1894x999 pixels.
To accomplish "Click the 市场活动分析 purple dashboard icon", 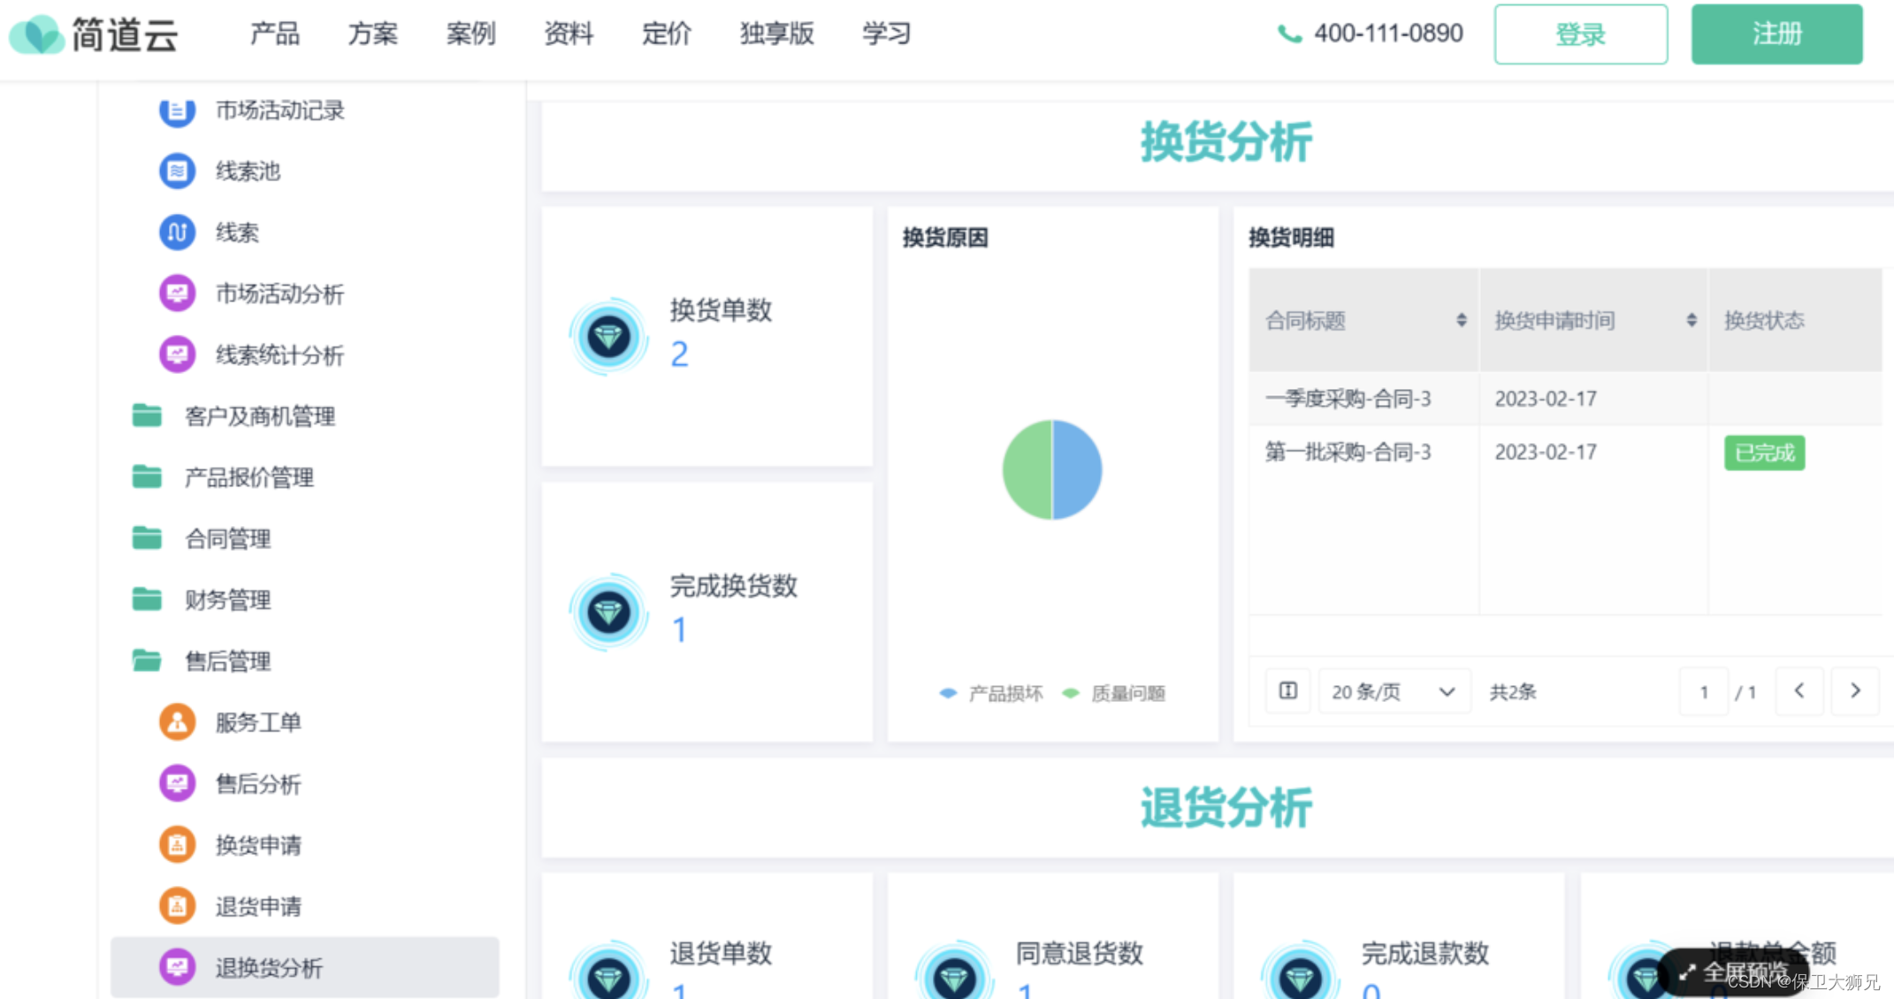I will pos(177,294).
